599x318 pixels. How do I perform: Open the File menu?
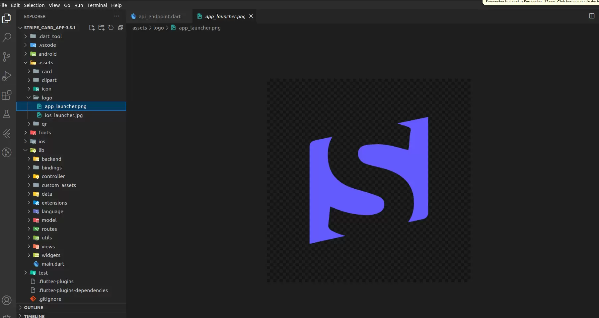4,5
